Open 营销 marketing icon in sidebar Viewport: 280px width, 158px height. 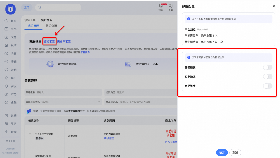tap(6, 70)
